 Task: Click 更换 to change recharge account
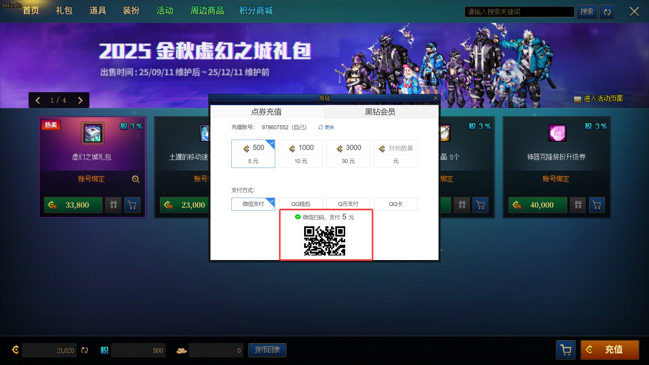pyautogui.click(x=326, y=127)
